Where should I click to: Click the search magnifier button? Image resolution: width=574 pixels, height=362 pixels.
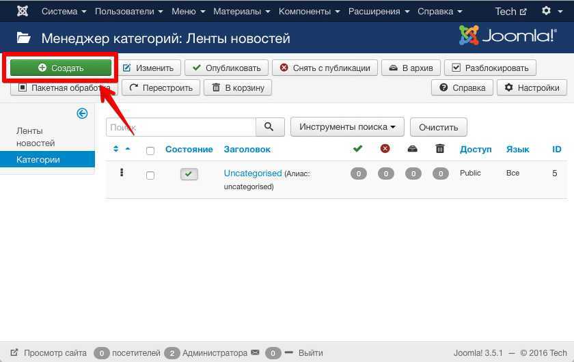click(269, 127)
